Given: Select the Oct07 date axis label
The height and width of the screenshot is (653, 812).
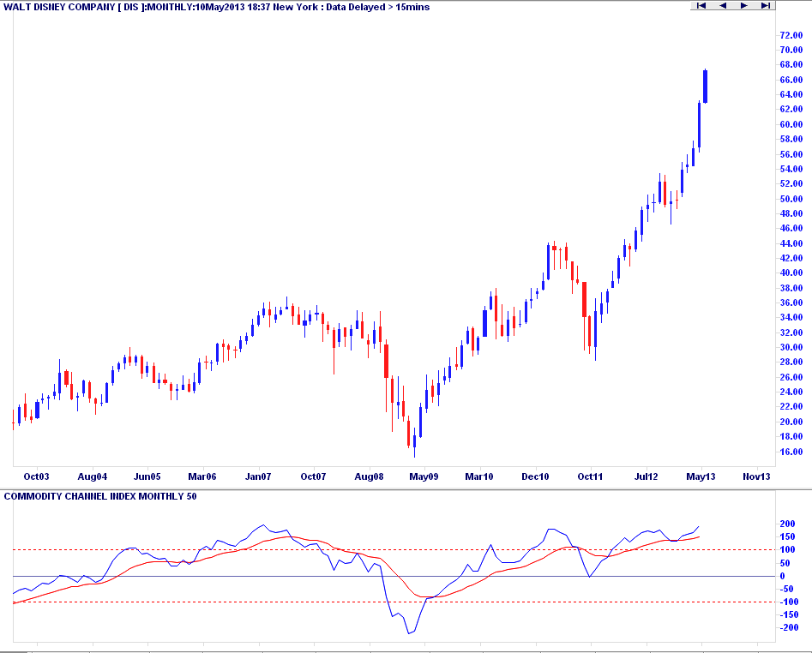Looking at the screenshot, I should click(x=313, y=476).
